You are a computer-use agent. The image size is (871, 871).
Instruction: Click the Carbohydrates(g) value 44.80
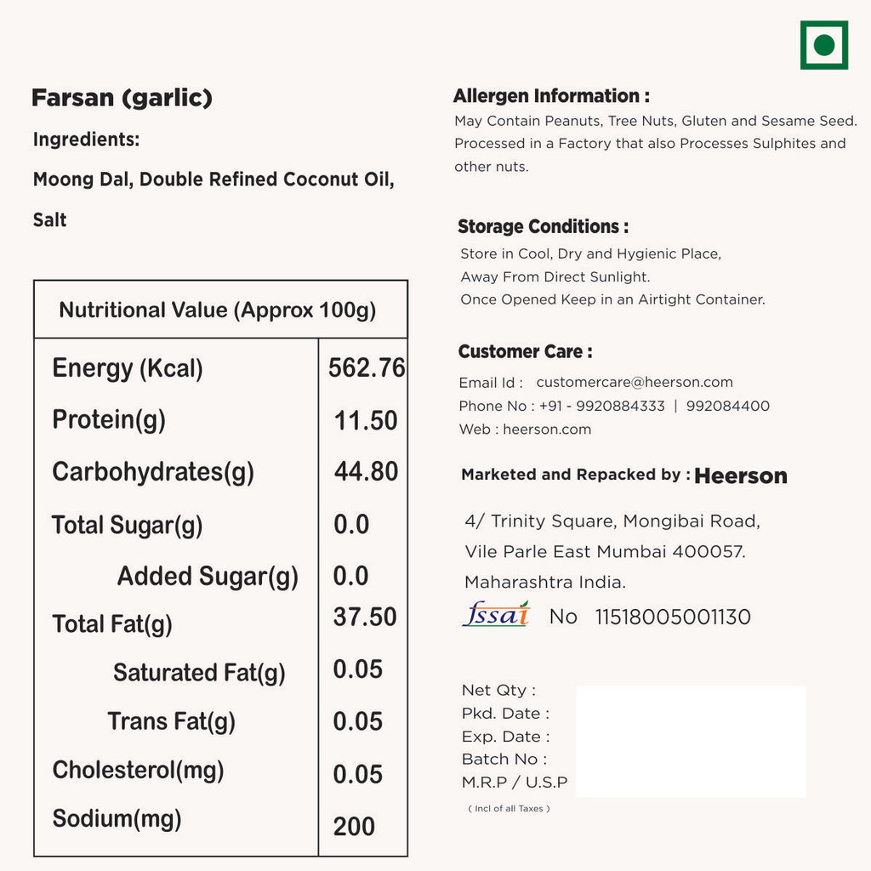[366, 471]
